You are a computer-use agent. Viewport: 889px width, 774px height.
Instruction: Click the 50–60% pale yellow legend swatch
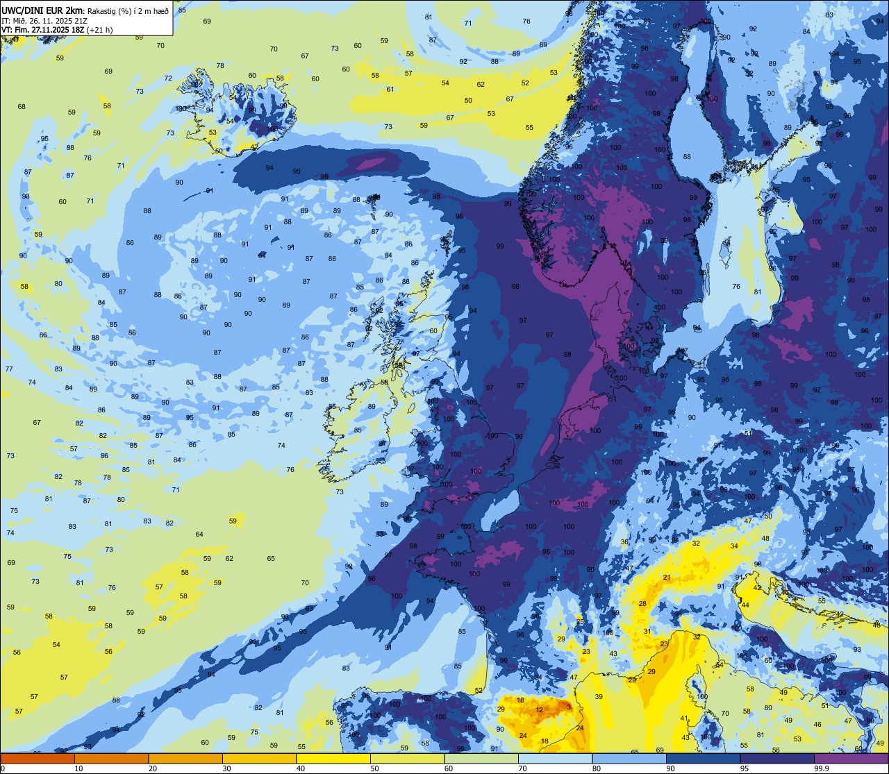tap(407, 758)
